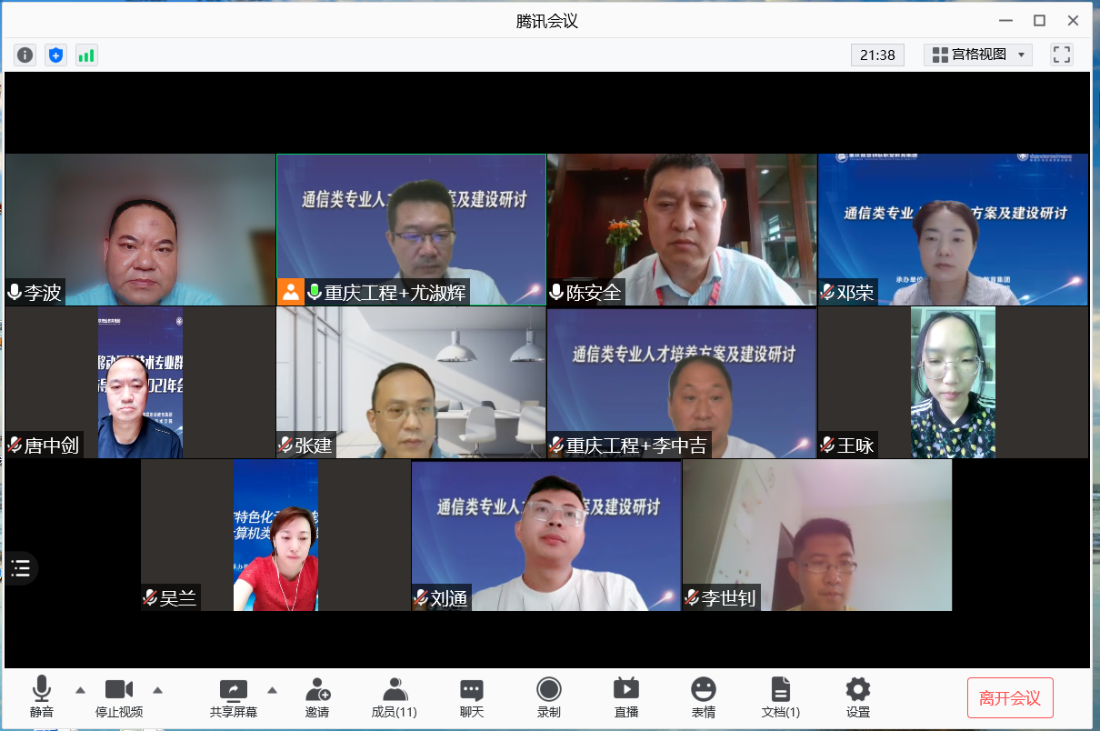This screenshot has height=731, width=1100.
Task: Open the floating list menu icon
Action: (x=21, y=569)
